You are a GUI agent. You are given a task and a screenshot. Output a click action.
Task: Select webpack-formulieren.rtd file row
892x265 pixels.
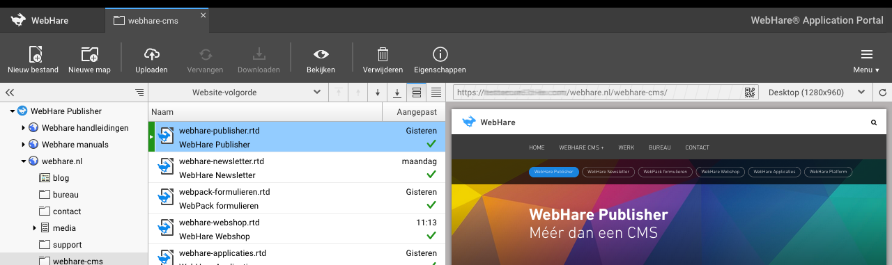tap(297, 198)
